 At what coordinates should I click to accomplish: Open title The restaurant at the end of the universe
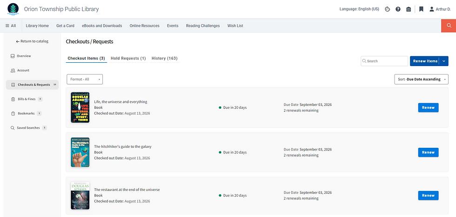127,190
